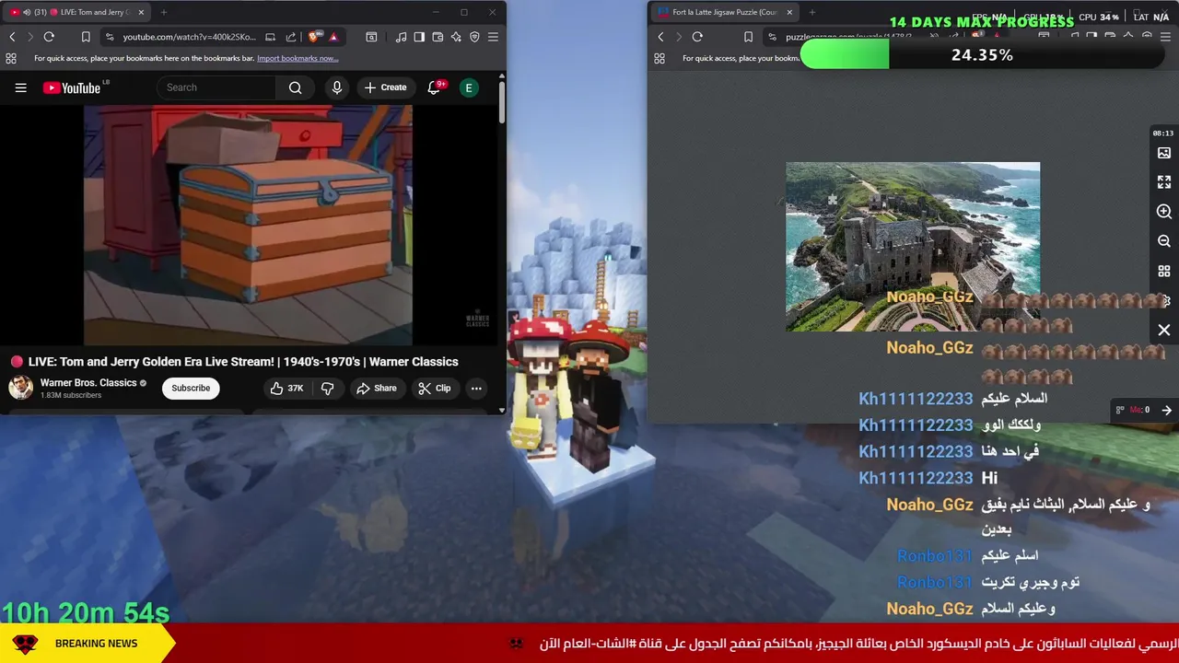The height and width of the screenshot is (663, 1179).
Task: Arrange pieces with grid icon in puzzle sidebar
Action: pyautogui.click(x=1164, y=272)
